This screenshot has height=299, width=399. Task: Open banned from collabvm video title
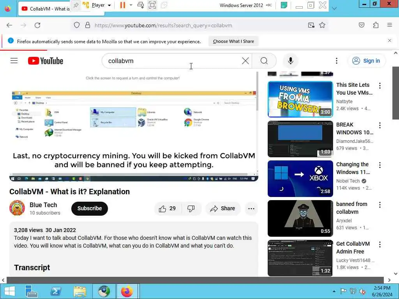coord(352,208)
